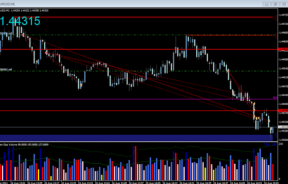Click the 24 Aug 13:01 time label
Screen dimensions: 288x184
tap(18, 183)
